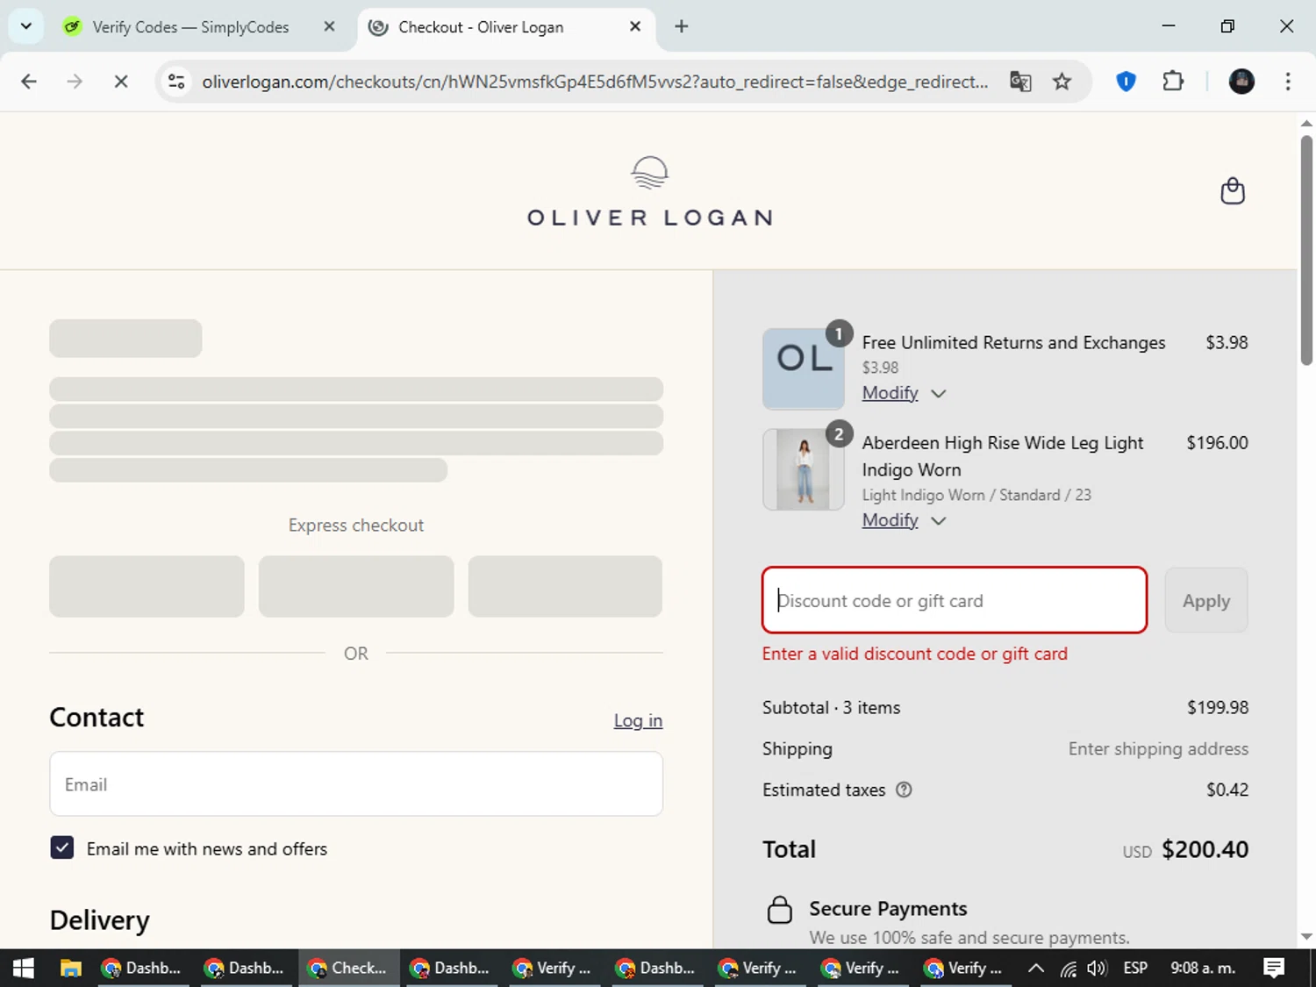1316x987 pixels.
Task: Click the Email input field
Action: coord(356,784)
